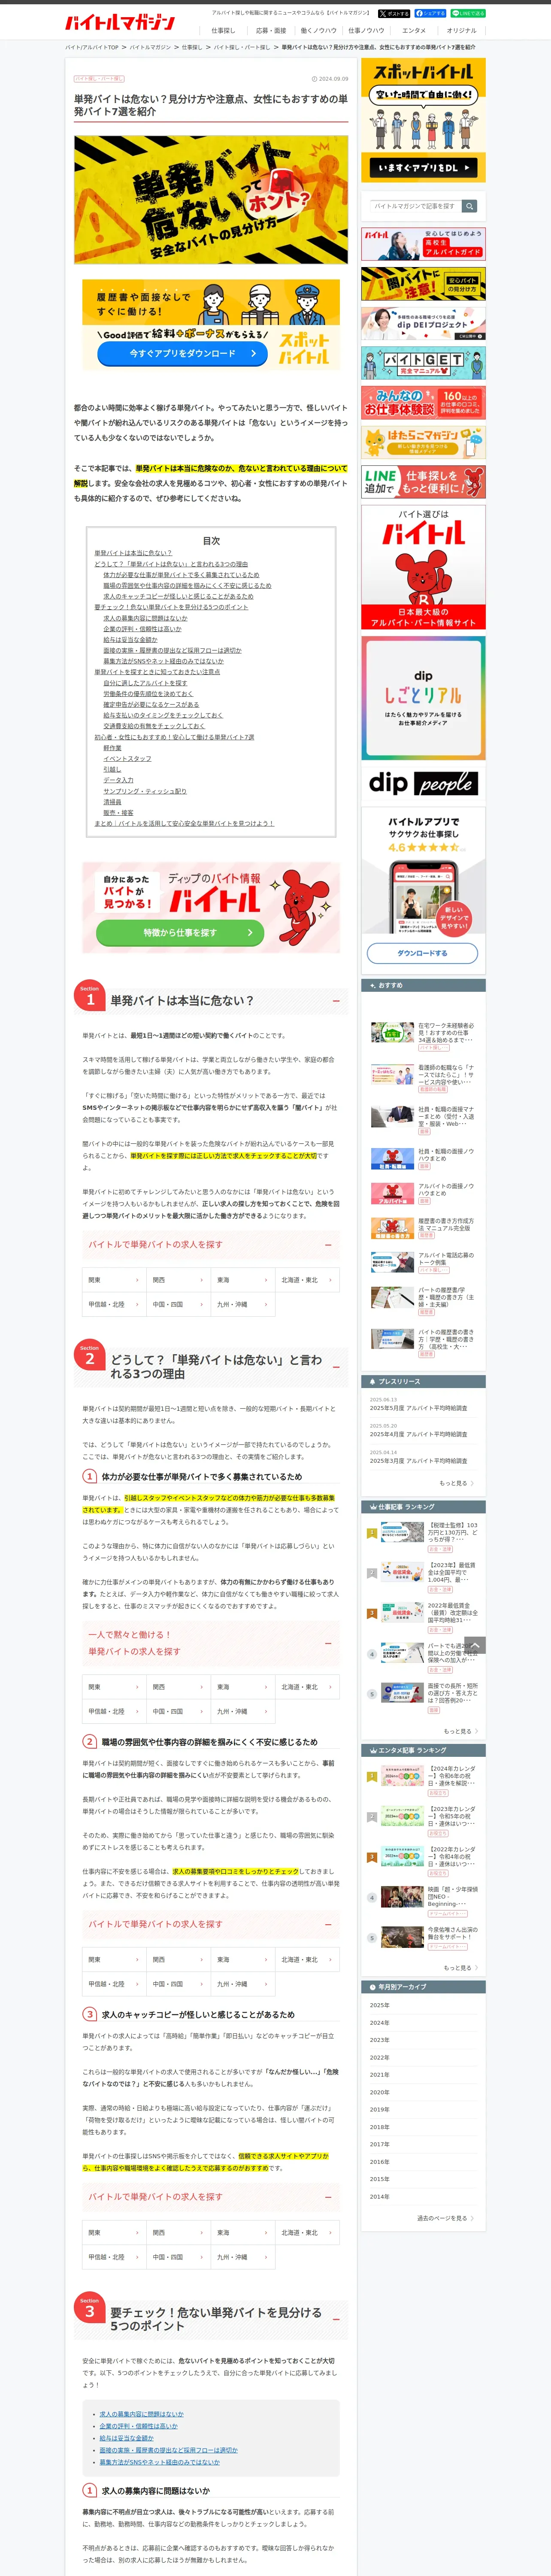Open list link 給与は妥当な金額か

[x=126, y=2438]
